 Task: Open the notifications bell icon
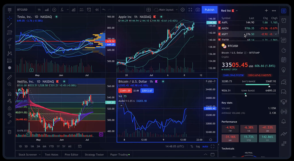click(x=284, y=122)
